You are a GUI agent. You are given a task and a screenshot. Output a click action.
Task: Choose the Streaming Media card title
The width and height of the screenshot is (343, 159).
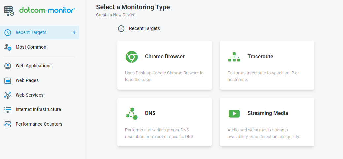click(267, 113)
